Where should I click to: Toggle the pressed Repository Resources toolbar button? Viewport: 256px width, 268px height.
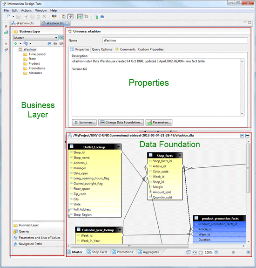point(70,16)
